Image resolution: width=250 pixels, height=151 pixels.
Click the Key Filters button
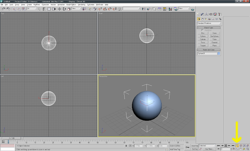pyautogui.click(x=209, y=149)
